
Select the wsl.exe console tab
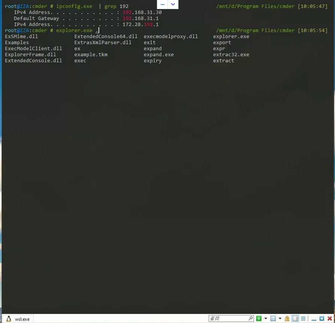pos(18,319)
